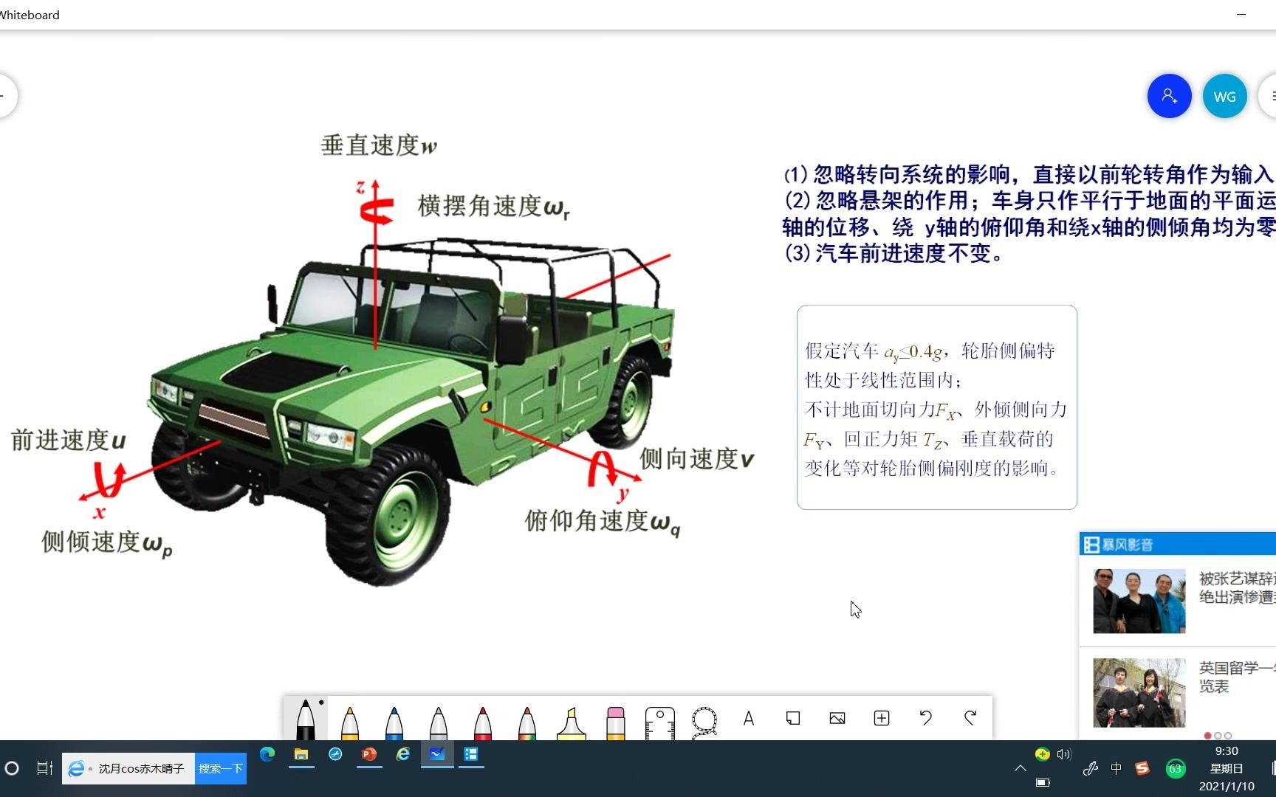Add an image to the whiteboard
This screenshot has width=1276, height=797.
[x=837, y=717]
